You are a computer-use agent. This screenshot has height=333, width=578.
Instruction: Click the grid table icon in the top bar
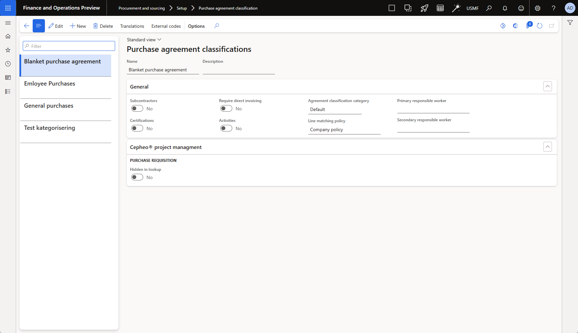pyautogui.click(x=440, y=8)
